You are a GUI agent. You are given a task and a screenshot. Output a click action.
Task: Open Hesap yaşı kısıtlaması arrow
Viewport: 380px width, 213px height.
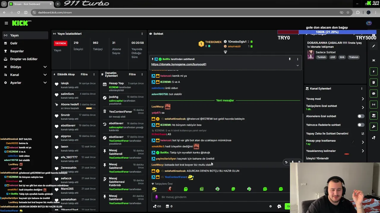(x=363, y=142)
